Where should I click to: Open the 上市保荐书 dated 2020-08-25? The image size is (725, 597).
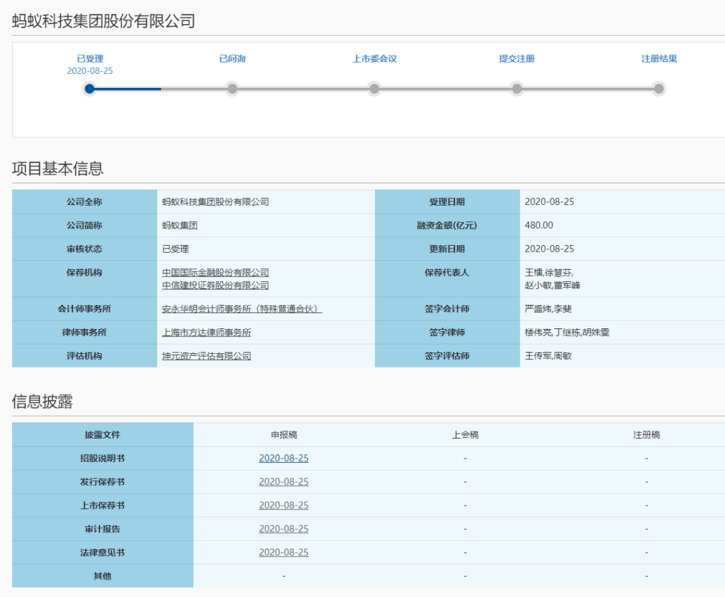283,505
